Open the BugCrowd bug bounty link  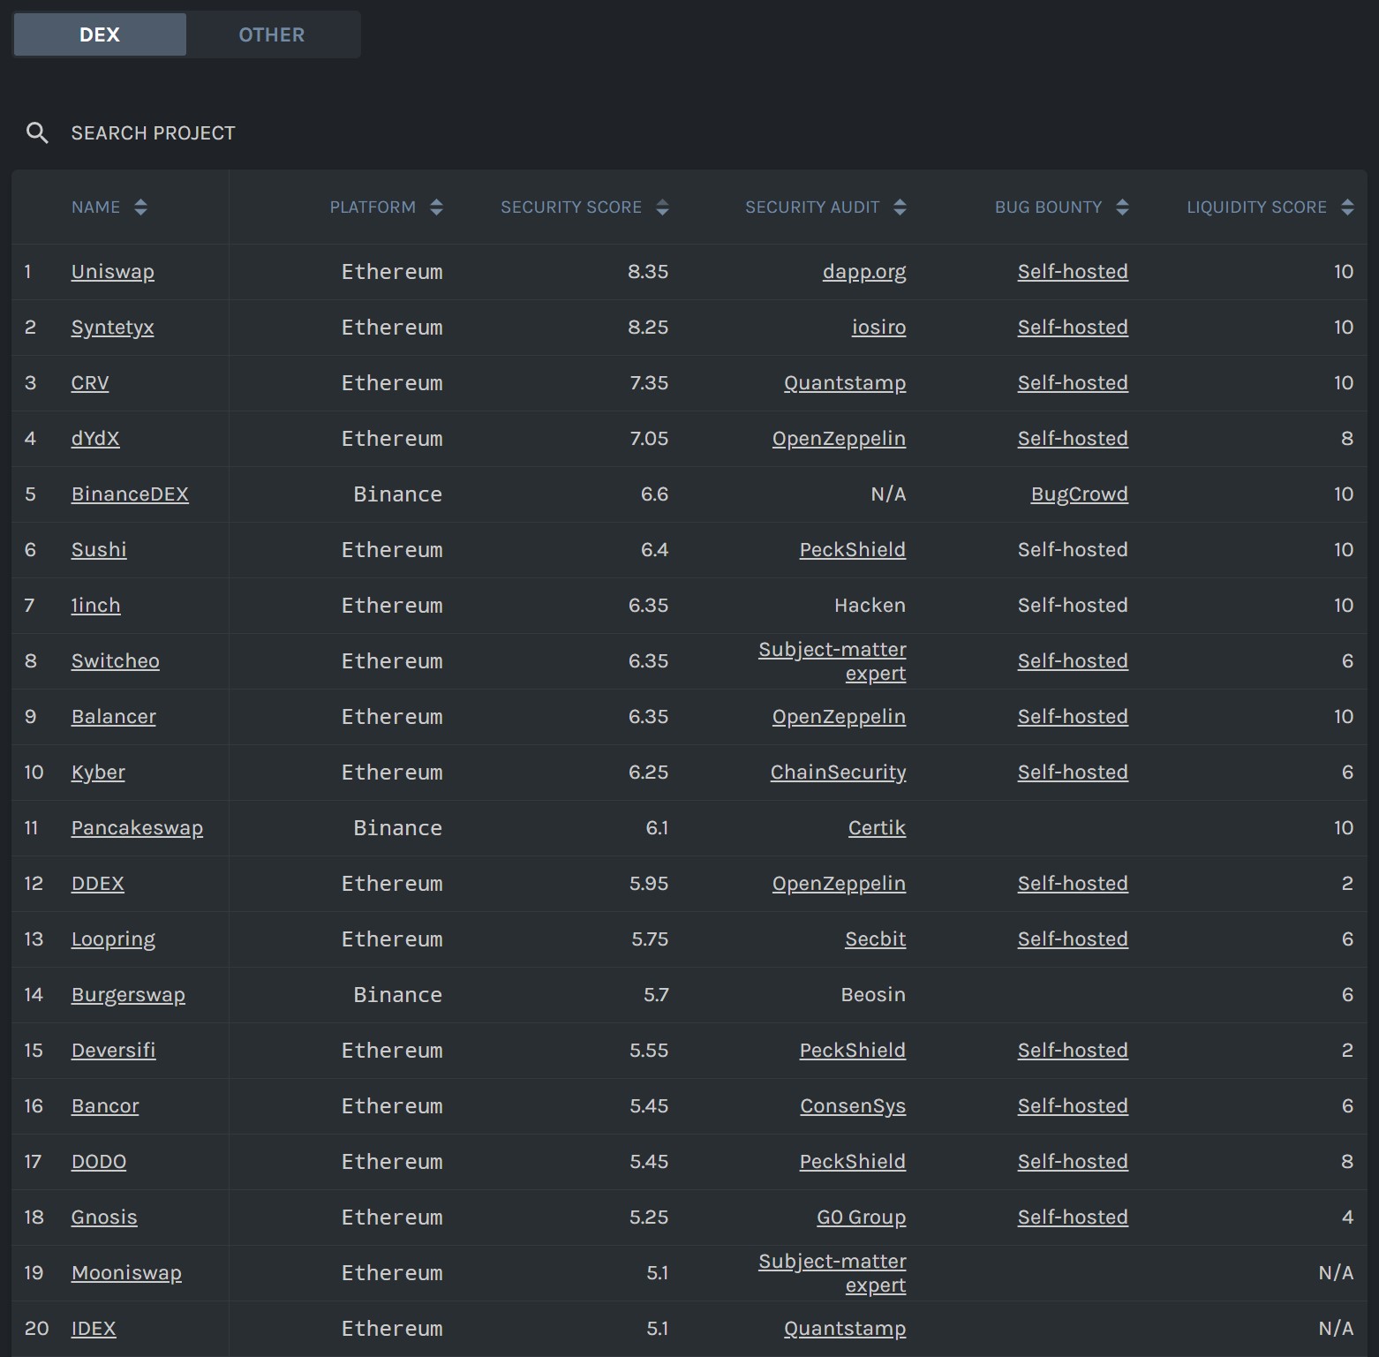pyautogui.click(x=1080, y=494)
